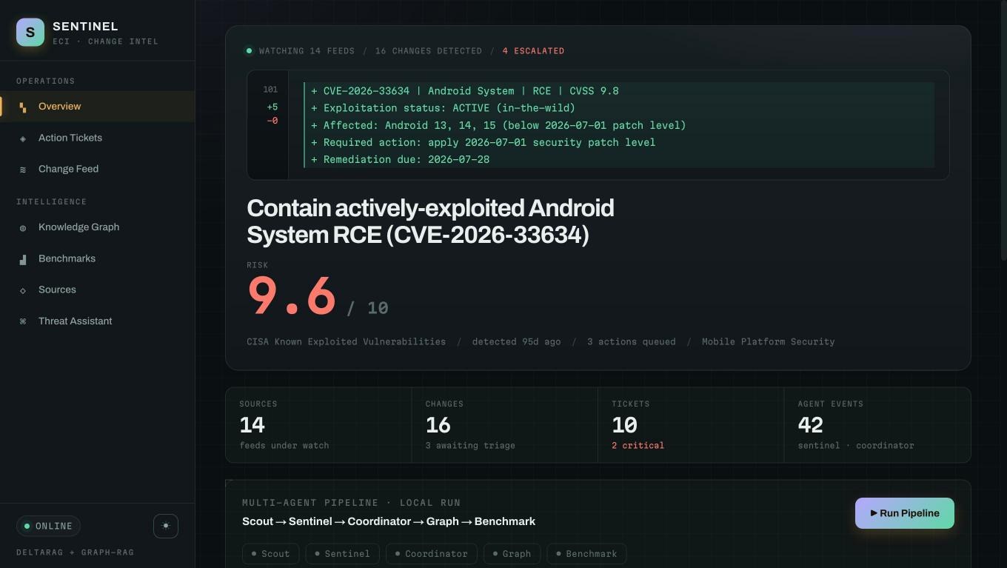Click "16 CHANGES DETECTED" text
Viewport: 1007px width, 568px height.
[x=429, y=51]
